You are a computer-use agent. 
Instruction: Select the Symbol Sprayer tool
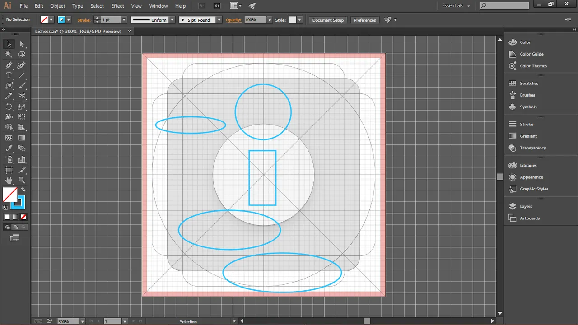coord(9,159)
